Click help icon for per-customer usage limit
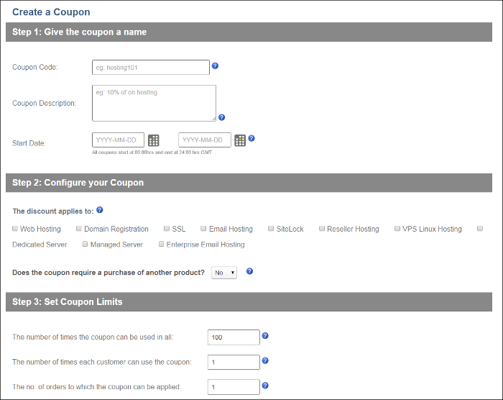Image resolution: width=503 pixels, height=400 pixels. [265, 360]
